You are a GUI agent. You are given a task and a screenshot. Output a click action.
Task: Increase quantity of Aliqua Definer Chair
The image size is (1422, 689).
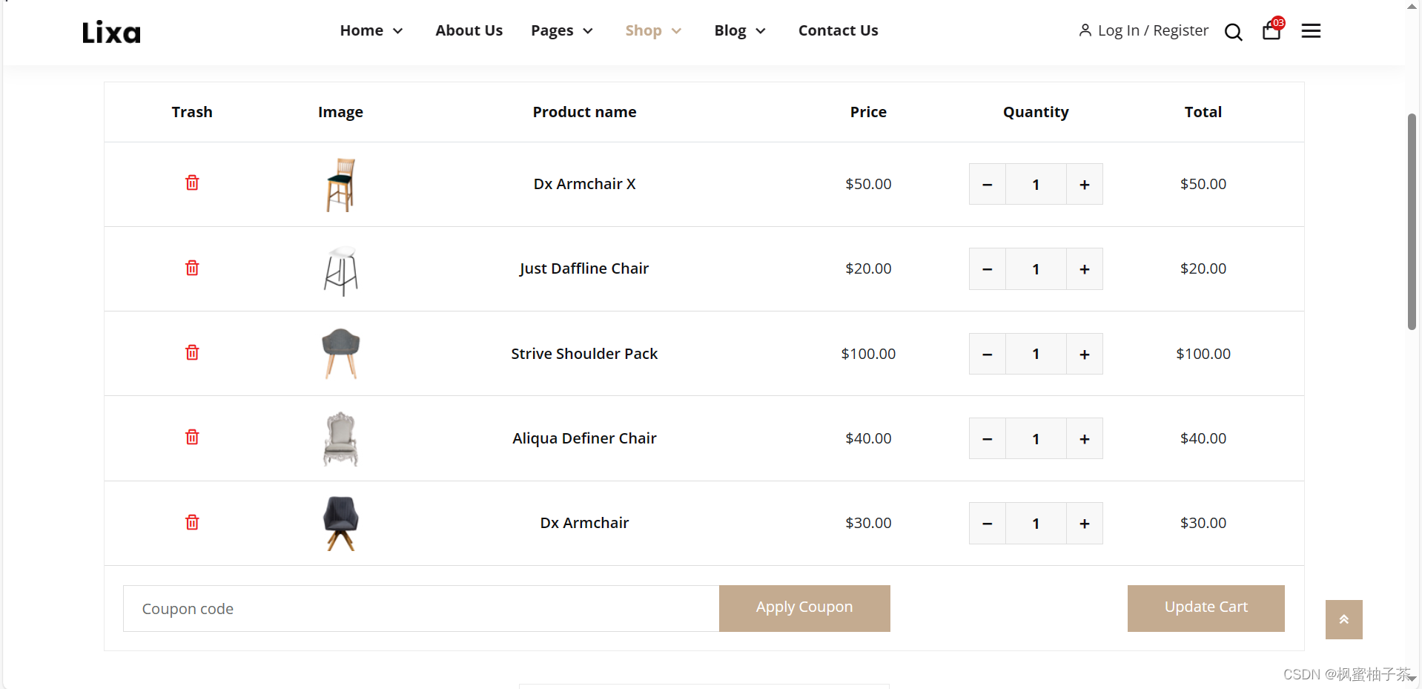click(1084, 439)
